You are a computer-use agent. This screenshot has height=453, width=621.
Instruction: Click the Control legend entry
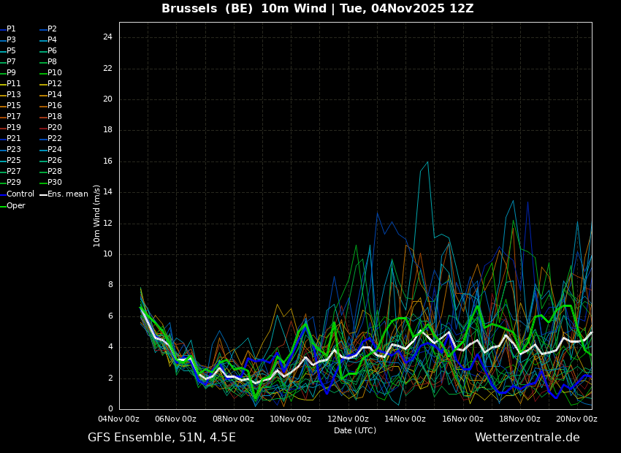click(x=20, y=194)
